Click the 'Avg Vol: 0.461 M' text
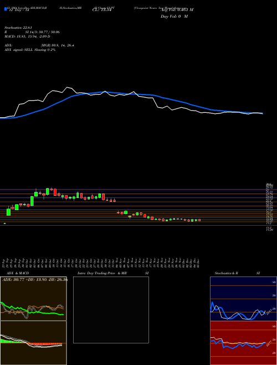277x365 pixels. click(177, 10)
